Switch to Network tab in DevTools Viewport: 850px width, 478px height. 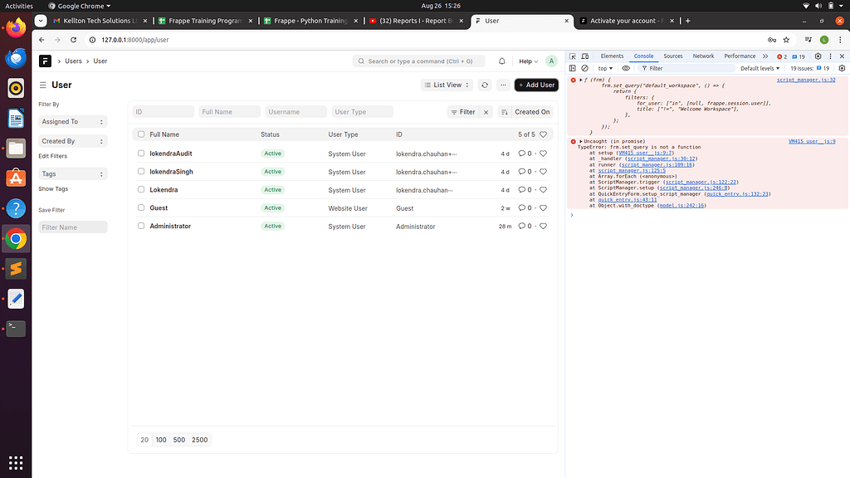[x=703, y=56]
